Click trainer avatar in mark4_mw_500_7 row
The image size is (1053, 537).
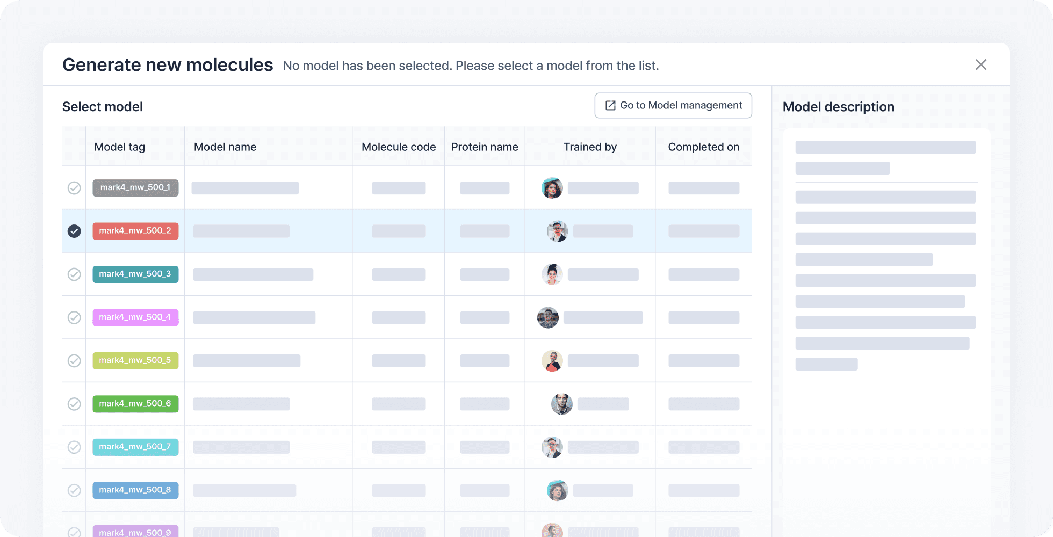tap(552, 447)
